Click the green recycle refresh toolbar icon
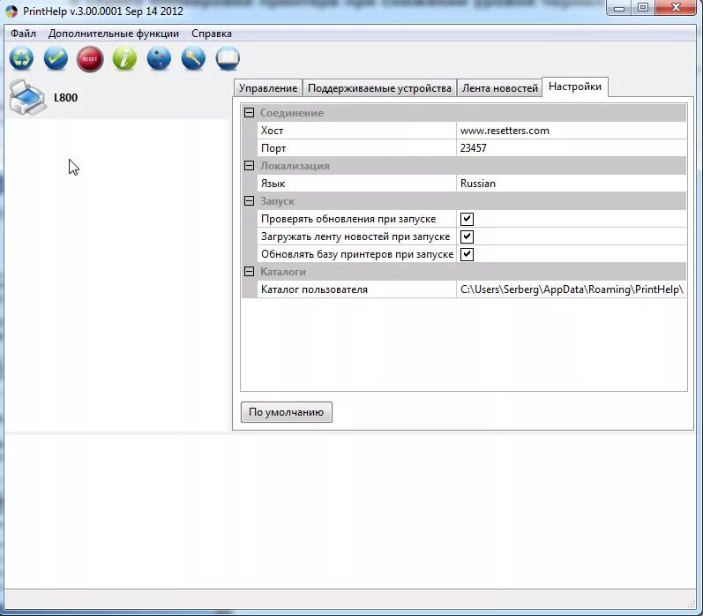This screenshot has height=616, width=703. coord(21,59)
